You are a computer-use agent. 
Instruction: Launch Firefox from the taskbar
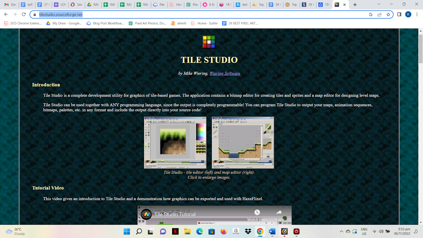point(224,232)
